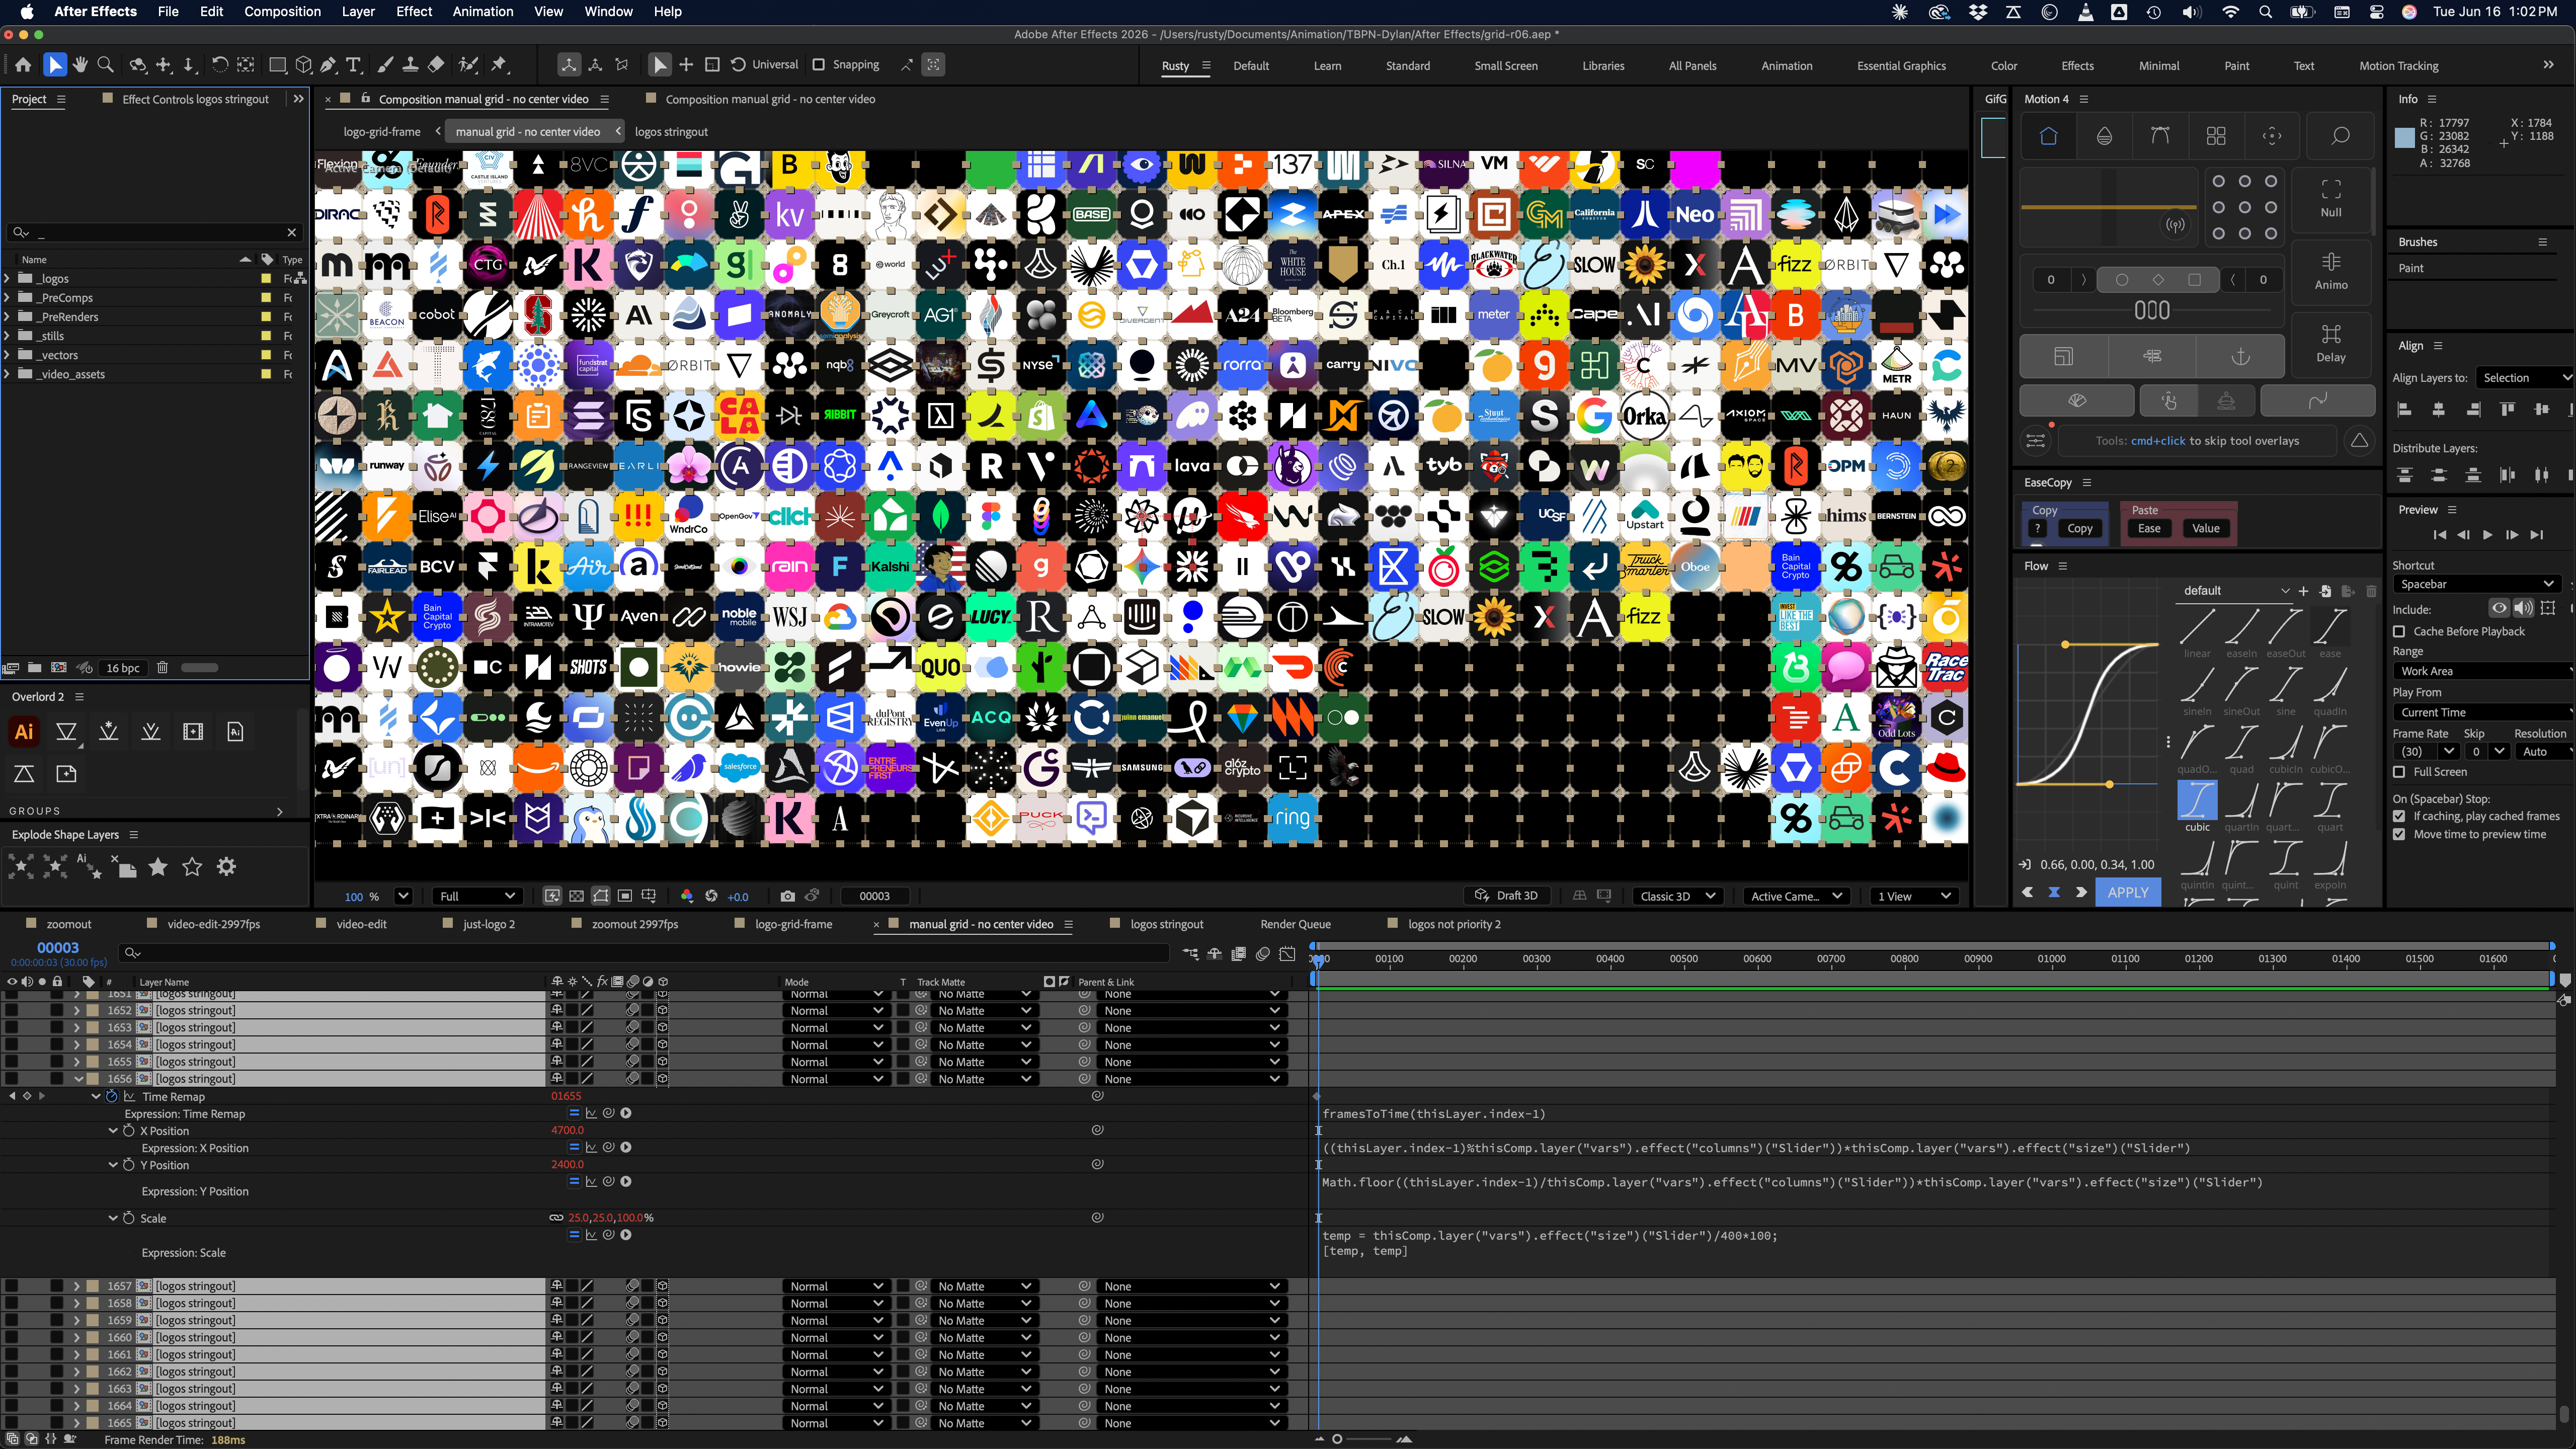The image size is (2576, 1449).
Task: Click the Home icon in toolbar
Action: click(x=23, y=65)
